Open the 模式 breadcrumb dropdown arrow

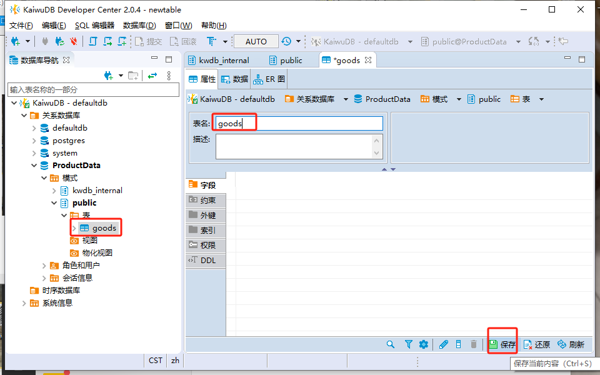pos(459,99)
